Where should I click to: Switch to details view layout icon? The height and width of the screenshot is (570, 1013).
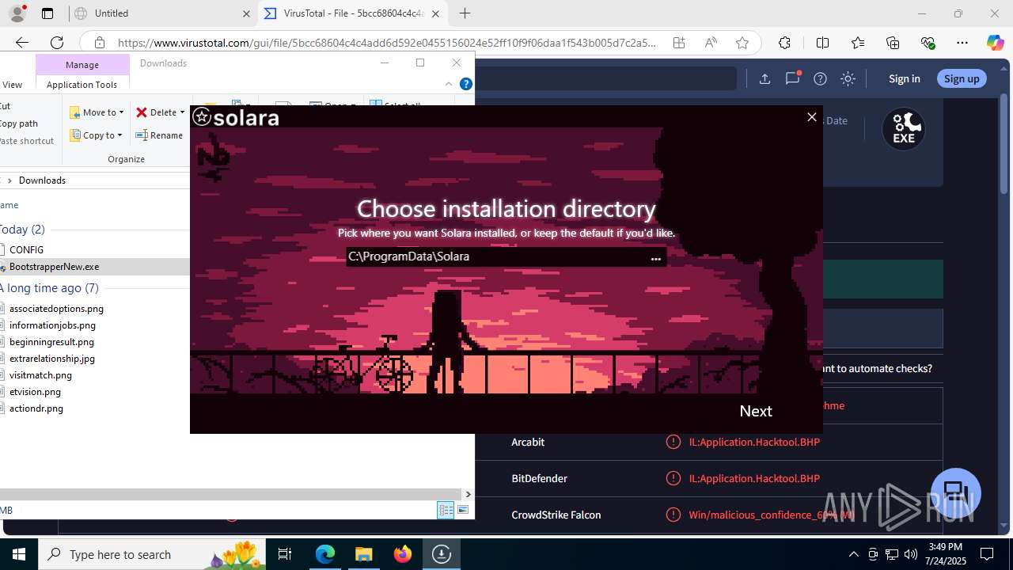(446, 511)
